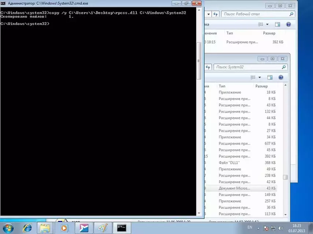Launch Internet Explorer from taskbar
This screenshot has height=234, width=313.
pyautogui.click(x=27, y=228)
